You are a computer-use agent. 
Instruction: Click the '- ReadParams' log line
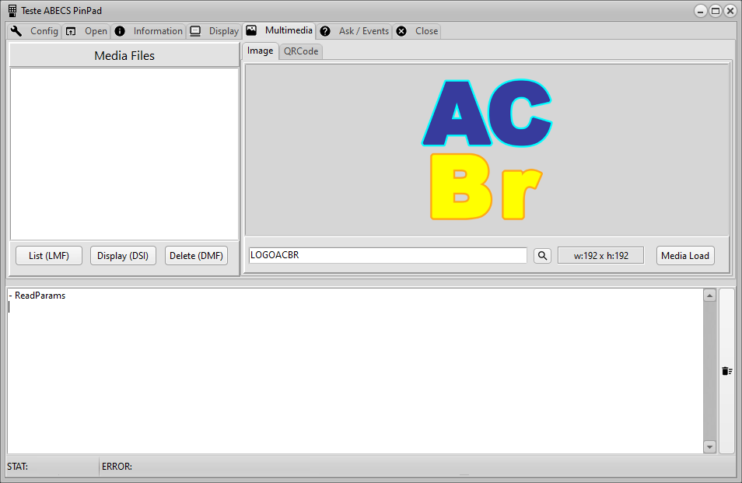[x=37, y=296]
